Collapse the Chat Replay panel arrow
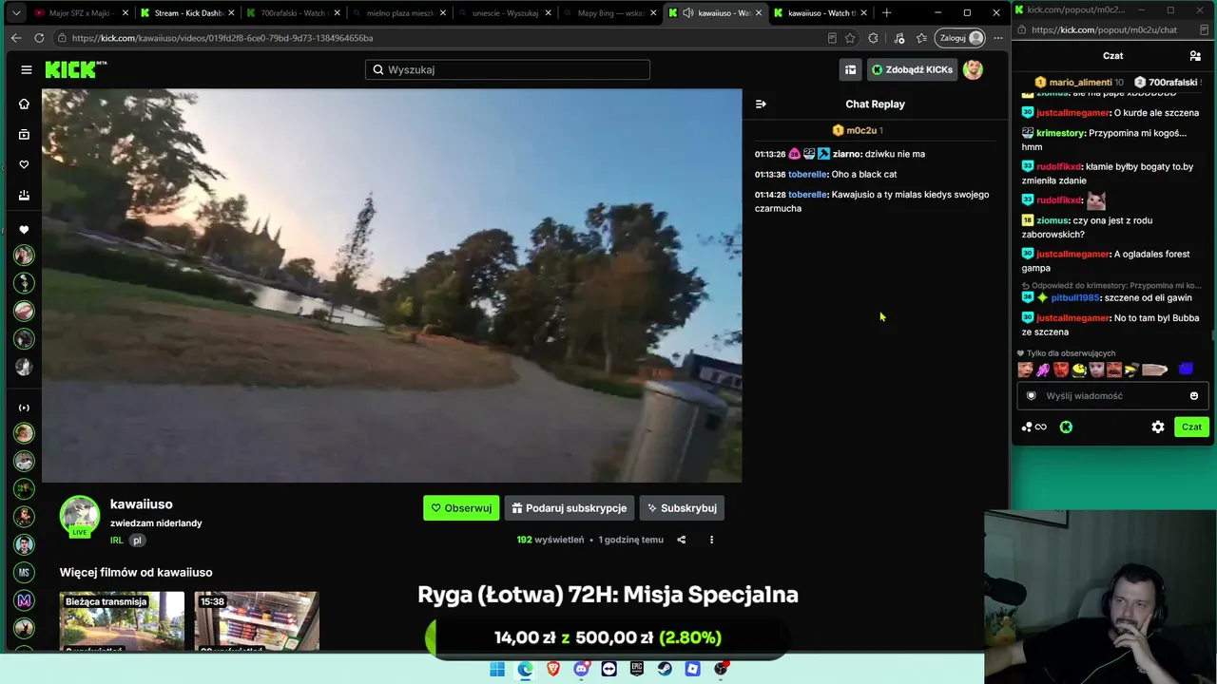This screenshot has height=684, width=1217. click(761, 104)
